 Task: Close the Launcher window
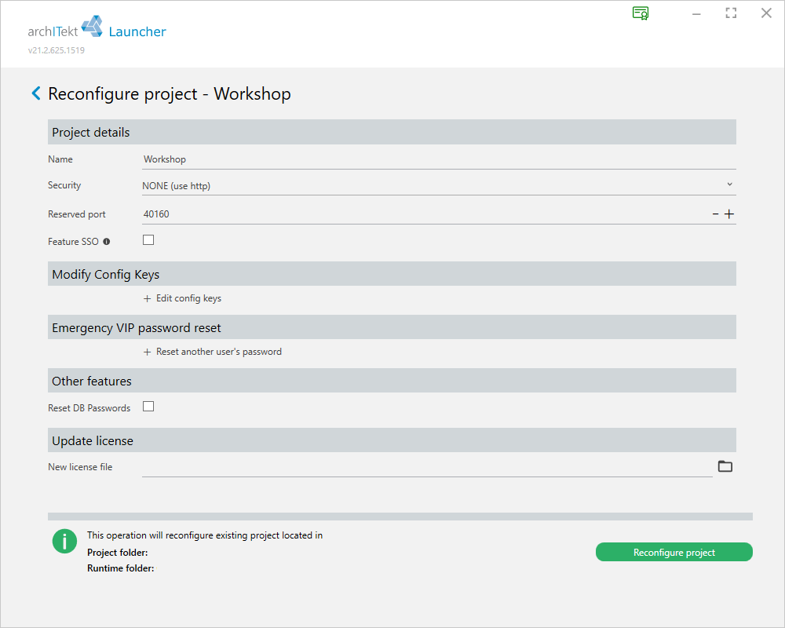point(766,13)
